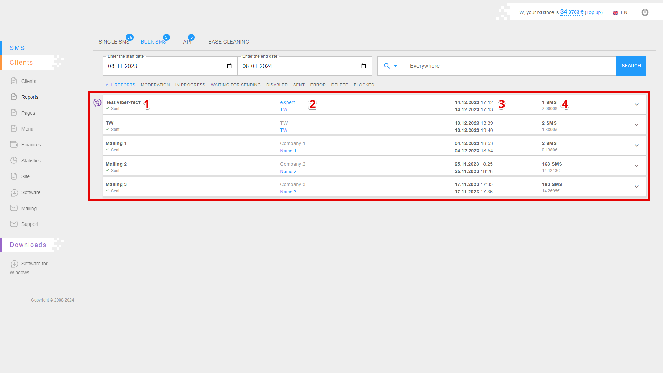663x373 pixels.
Task: Click the Top up balance link
Action: pyautogui.click(x=593, y=12)
